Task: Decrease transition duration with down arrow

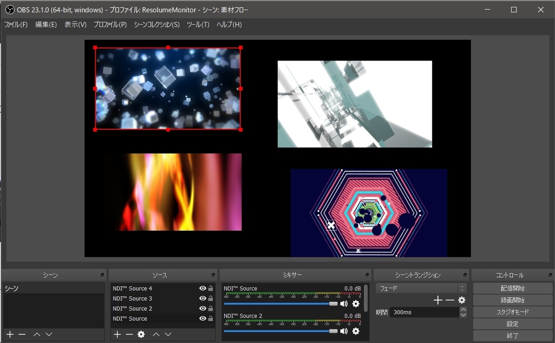Action: coord(463,315)
